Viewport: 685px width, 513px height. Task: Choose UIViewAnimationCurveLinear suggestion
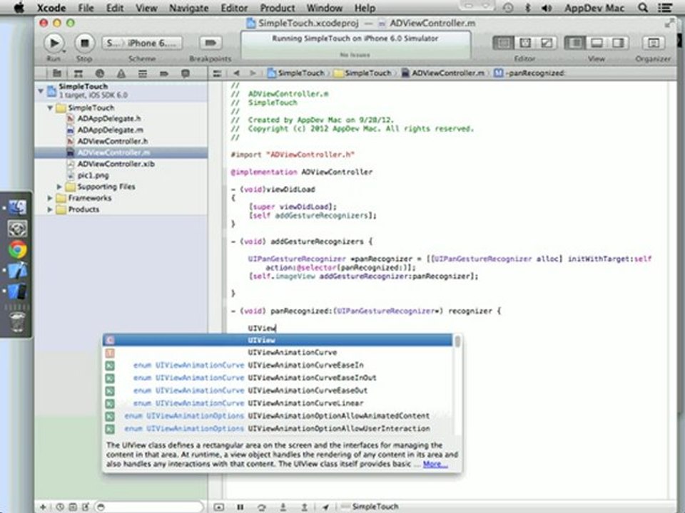click(x=278, y=403)
